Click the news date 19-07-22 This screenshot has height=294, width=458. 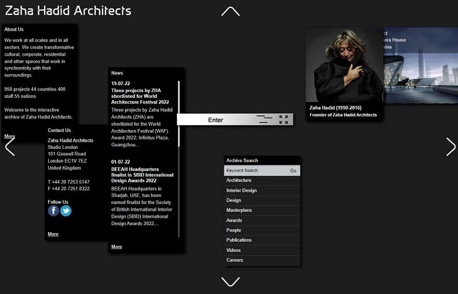[x=121, y=83]
